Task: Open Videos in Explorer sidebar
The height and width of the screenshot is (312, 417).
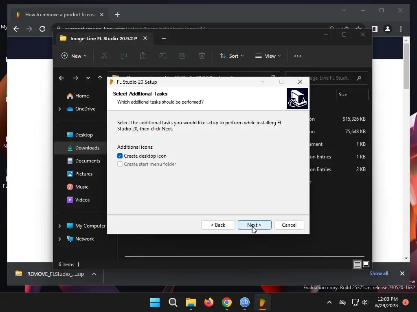Action: (x=78, y=200)
